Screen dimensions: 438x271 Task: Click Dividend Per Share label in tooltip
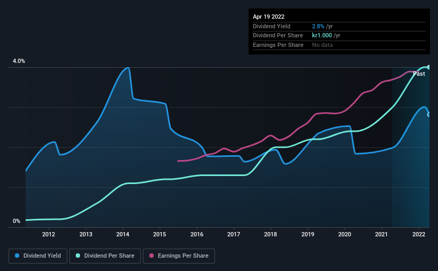pyautogui.click(x=277, y=36)
